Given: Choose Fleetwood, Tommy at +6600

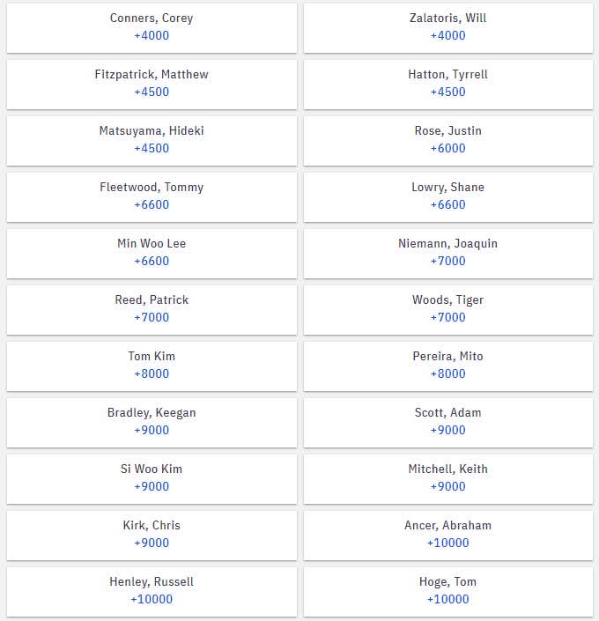Looking at the screenshot, I should [152, 197].
